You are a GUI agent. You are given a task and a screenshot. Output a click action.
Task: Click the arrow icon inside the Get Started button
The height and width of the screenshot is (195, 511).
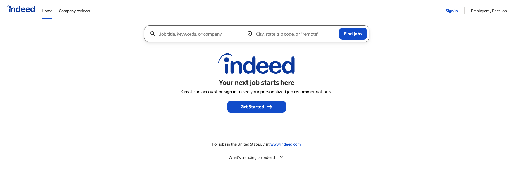270,107
